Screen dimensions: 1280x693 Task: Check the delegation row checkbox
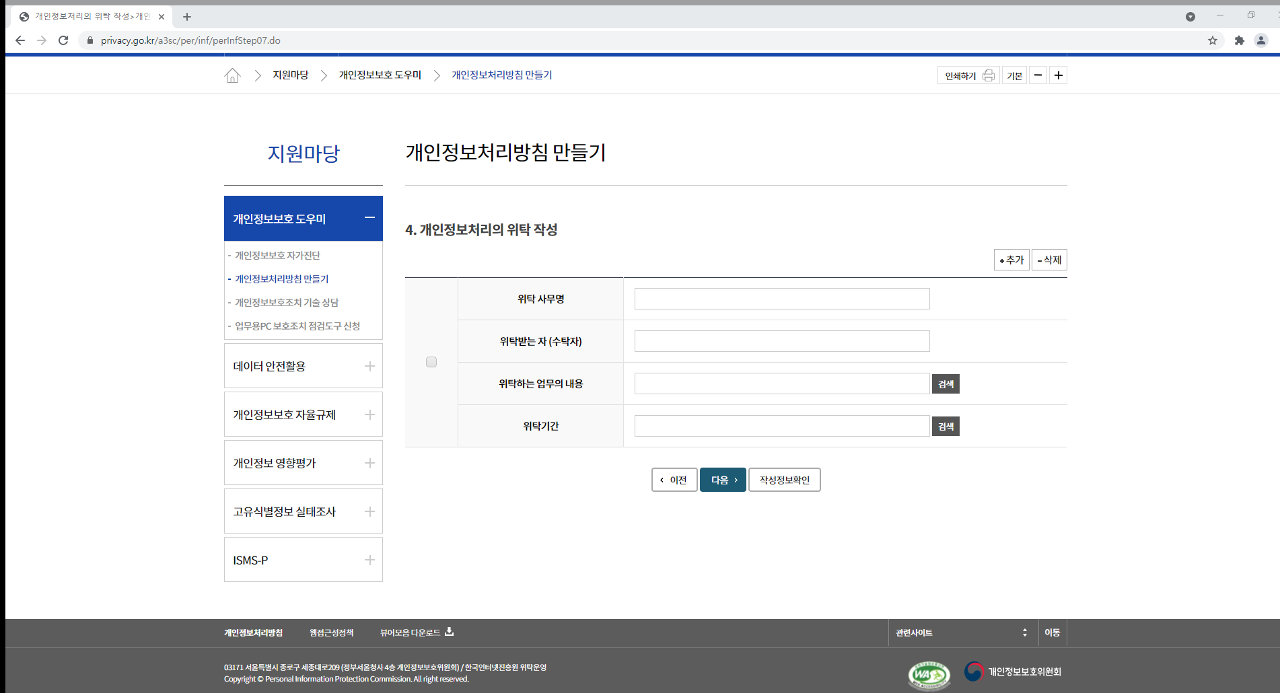point(431,362)
